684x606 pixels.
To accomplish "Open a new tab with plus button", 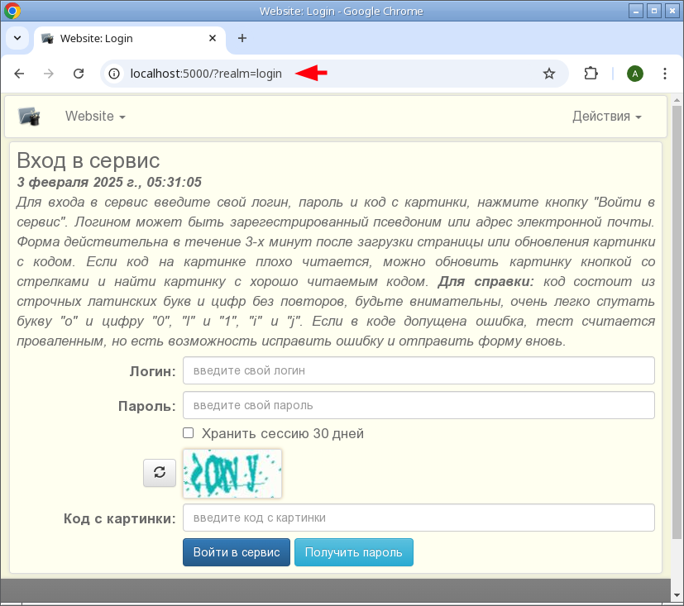I will 242,38.
